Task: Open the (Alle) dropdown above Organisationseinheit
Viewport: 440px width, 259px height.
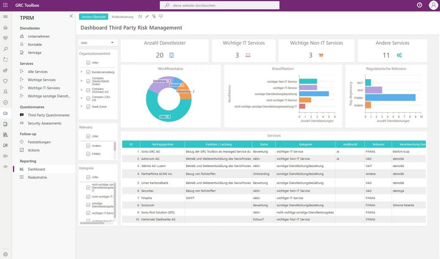Action: (97, 42)
